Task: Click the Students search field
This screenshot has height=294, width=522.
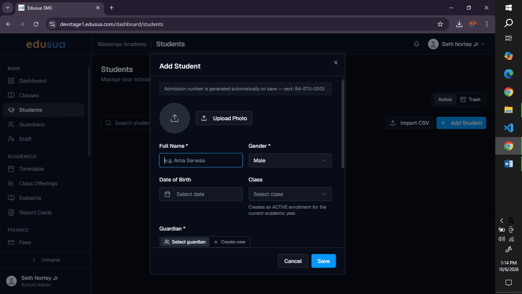Action: point(126,123)
